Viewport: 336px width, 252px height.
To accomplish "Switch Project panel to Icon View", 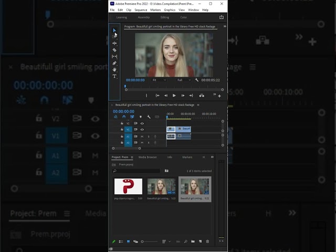I will click(128, 241).
